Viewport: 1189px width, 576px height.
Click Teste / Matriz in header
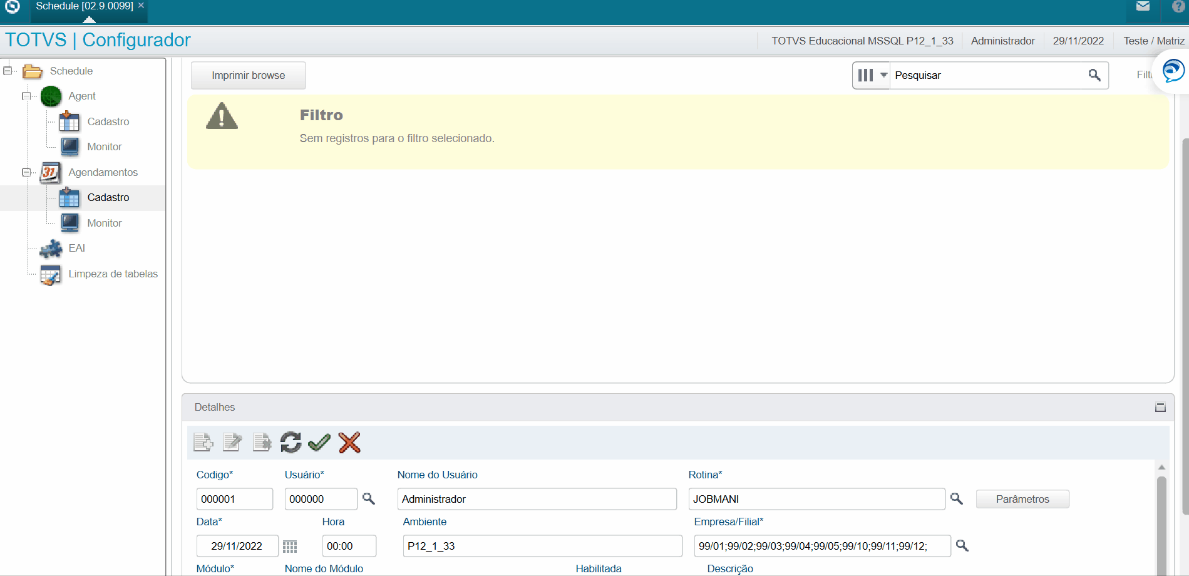[1154, 41]
